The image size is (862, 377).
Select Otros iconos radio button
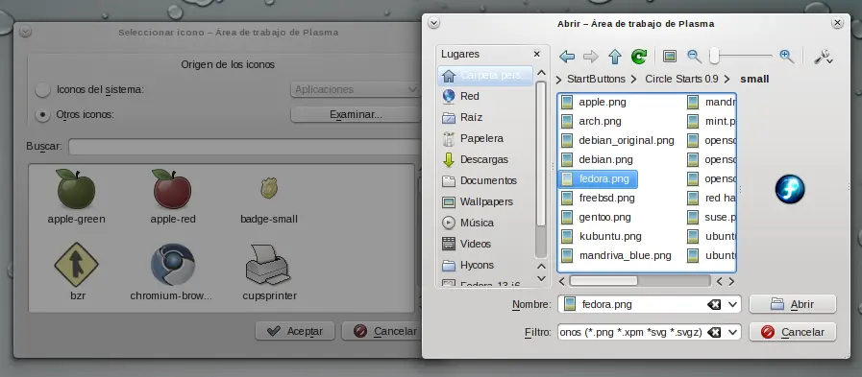pyautogui.click(x=42, y=115)
